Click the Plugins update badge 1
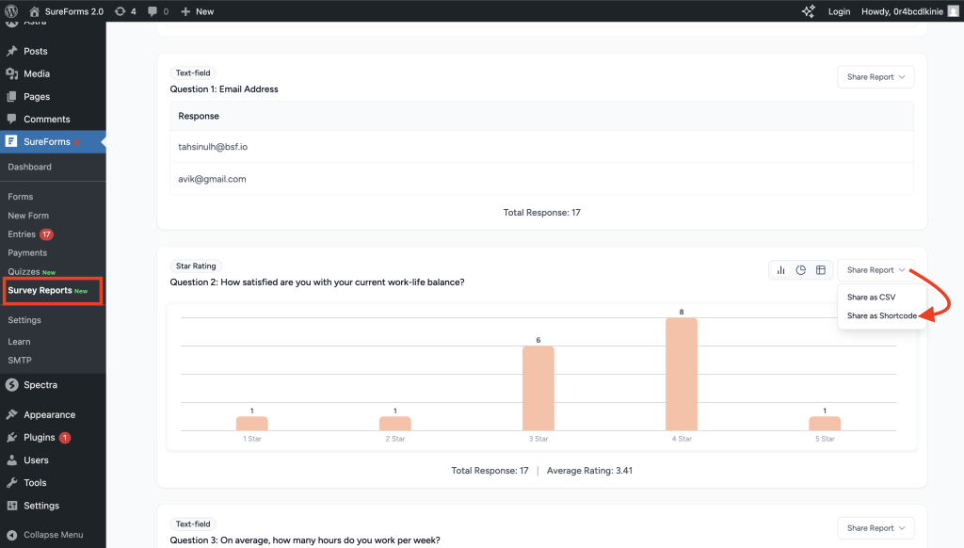Screen dimensions: 964x548 point(65,437)
